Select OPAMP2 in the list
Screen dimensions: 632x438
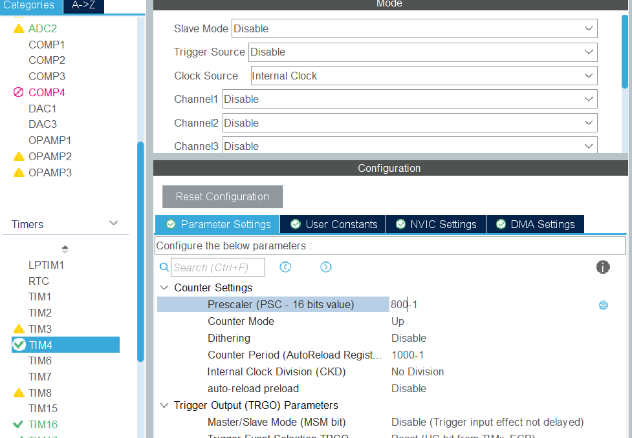pos(50,156)
